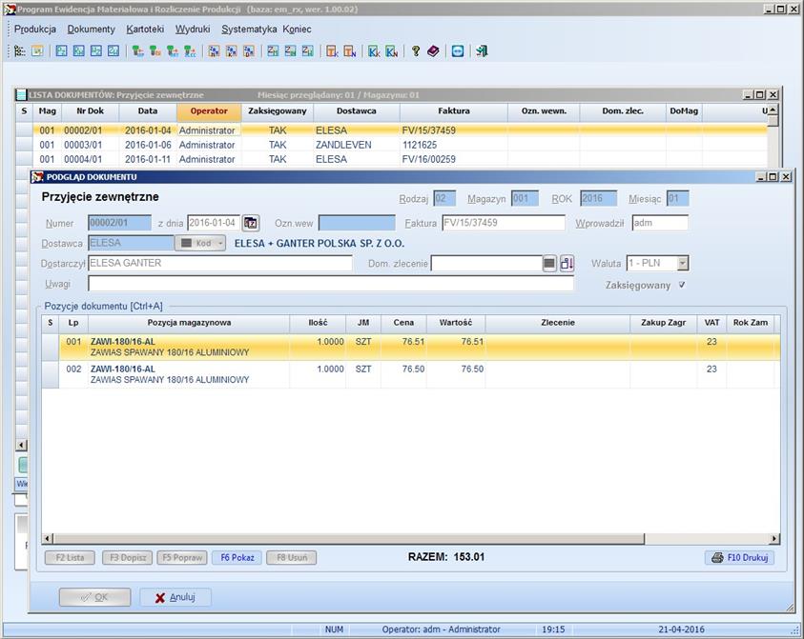Click the tree structure icon in toolbar
The width and height of the screenshot is (804, 639).
(19, 51)
